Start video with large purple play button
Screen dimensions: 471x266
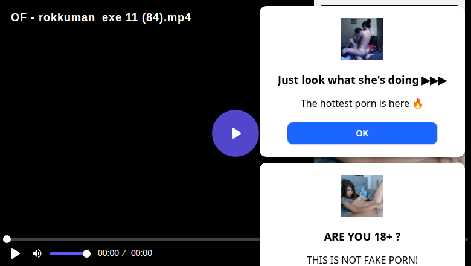(x=235, y=133)
